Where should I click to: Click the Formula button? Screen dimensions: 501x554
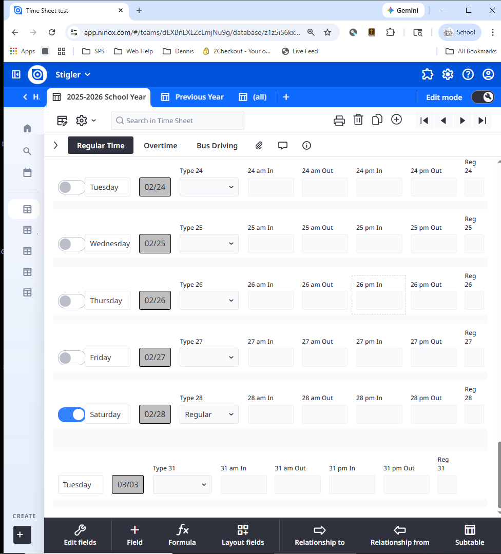182,535
